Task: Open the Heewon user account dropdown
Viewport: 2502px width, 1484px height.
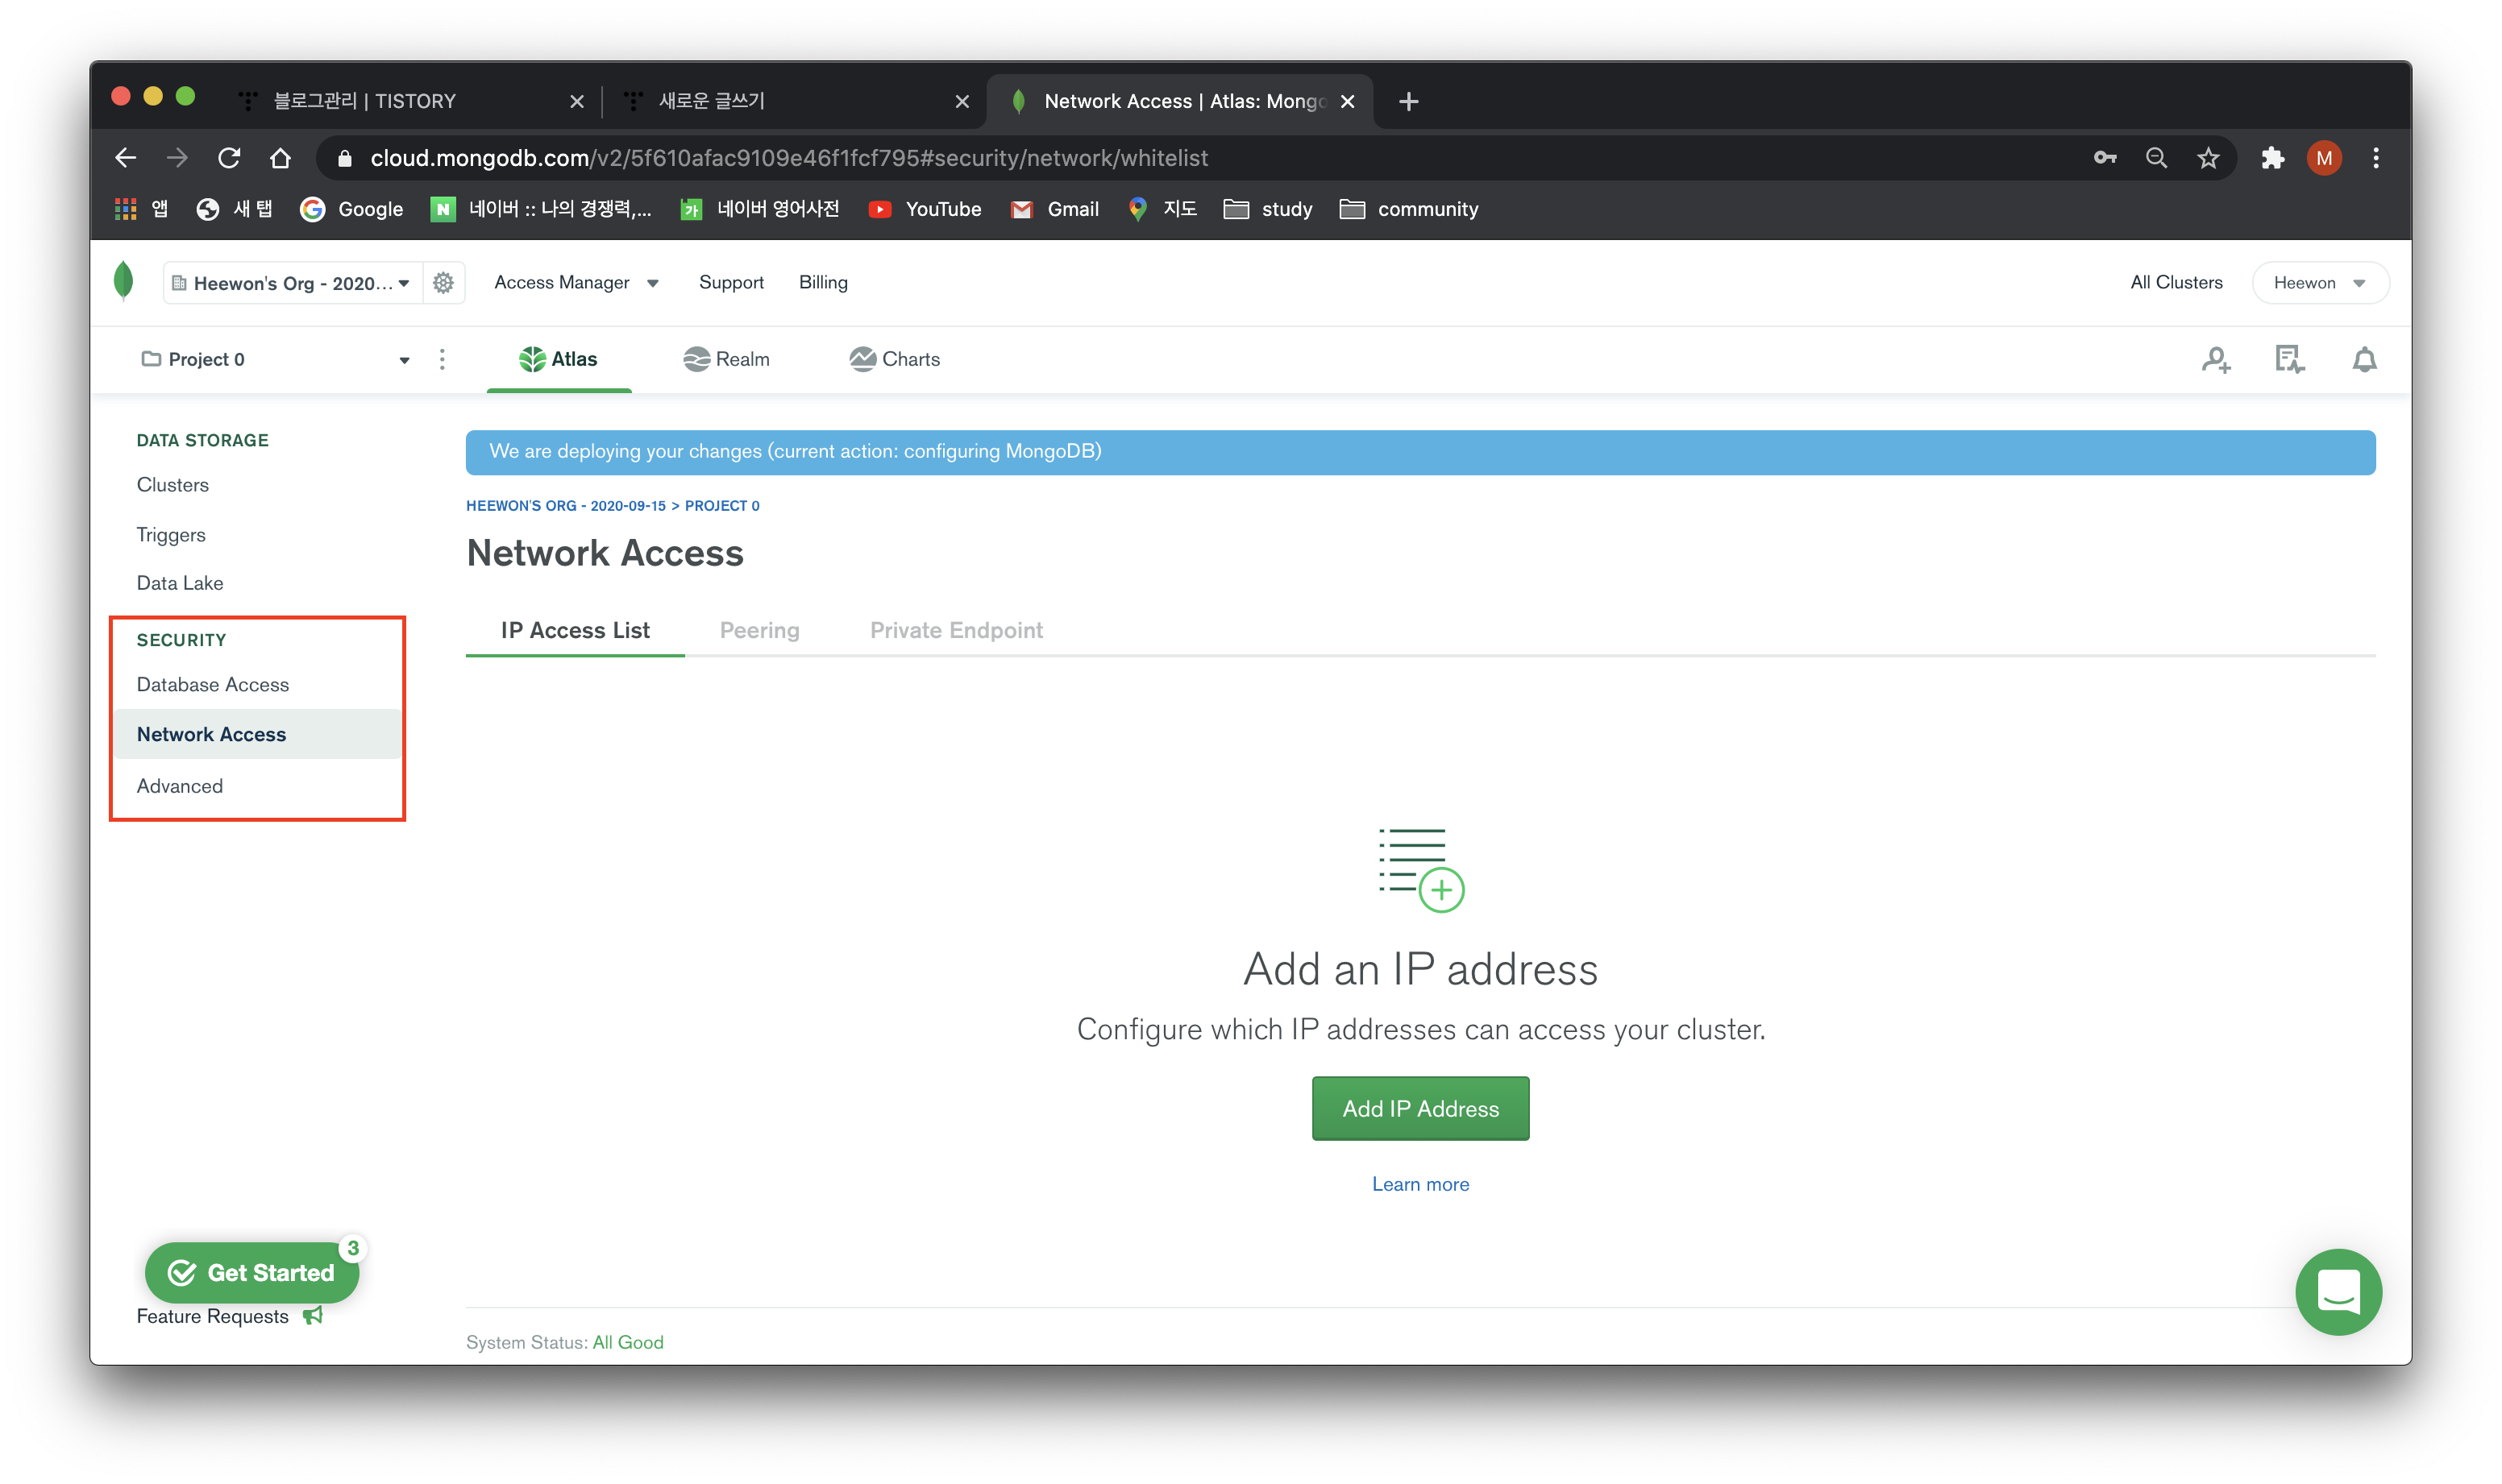Action: pyautogui.click(x=2319, y=283)
